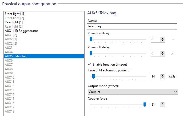This screenshot has height=116, width=183.
Task: Open the Output mode Coupler dropdown
Action: tap(133, 92)
